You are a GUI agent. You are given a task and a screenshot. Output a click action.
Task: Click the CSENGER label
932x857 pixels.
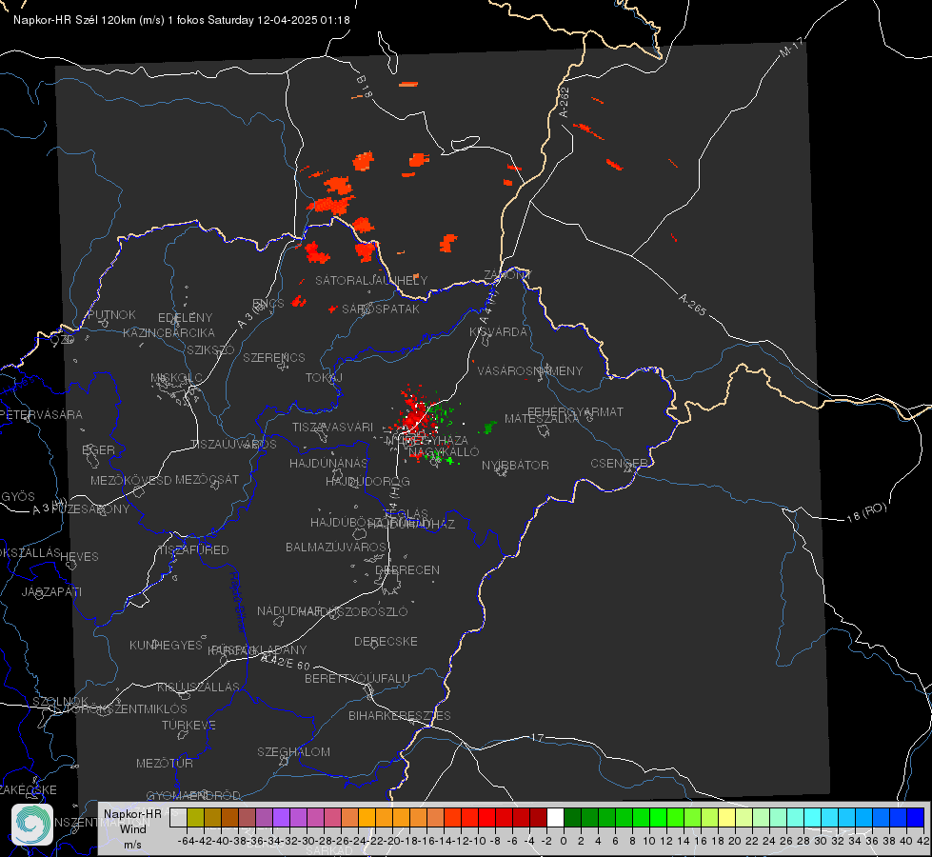(619, 464)
